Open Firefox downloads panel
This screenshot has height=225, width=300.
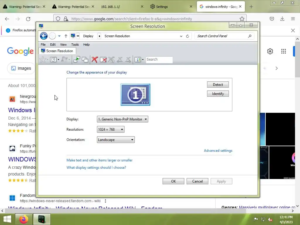click(282, 19)
